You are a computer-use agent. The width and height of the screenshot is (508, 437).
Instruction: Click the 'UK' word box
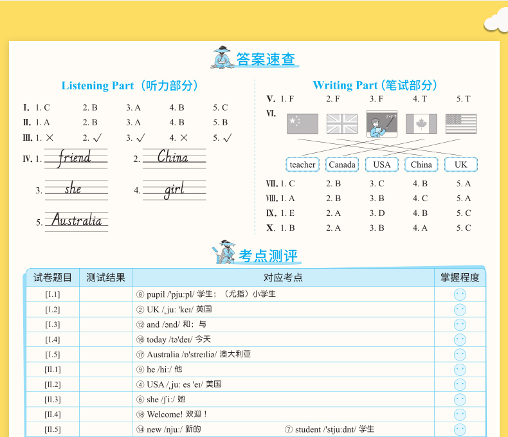click(x=460, y=165)
